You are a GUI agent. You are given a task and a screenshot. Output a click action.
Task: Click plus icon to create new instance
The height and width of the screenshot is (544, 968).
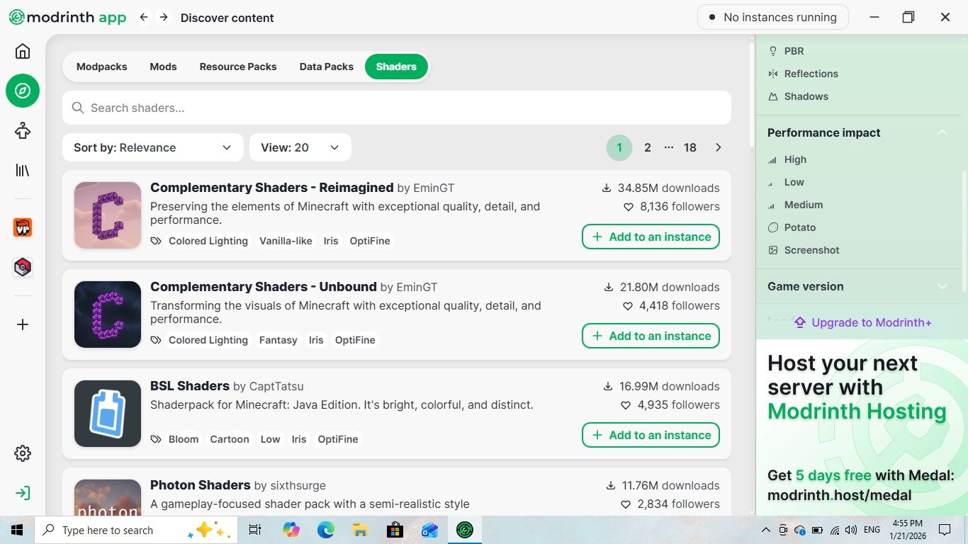tap(23, 324)
